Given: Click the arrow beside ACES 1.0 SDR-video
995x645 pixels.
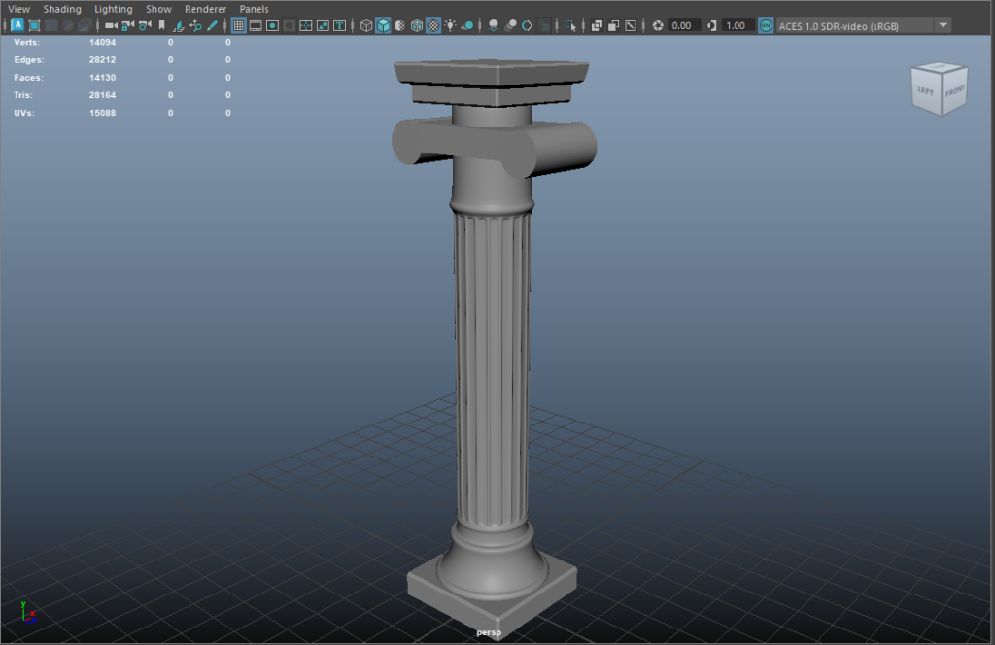Looking at the screenshot, I should click(x=943, y=26).
